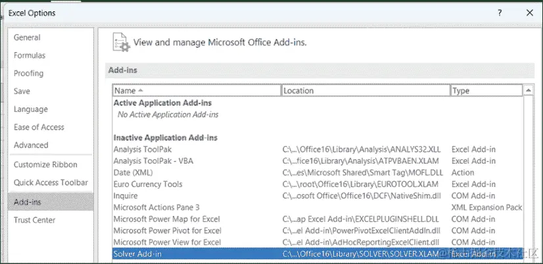This screenshot has width=543, height=264.
Task: Select the Euro Currency Tools add-in
Action: [x=318, y=184]
